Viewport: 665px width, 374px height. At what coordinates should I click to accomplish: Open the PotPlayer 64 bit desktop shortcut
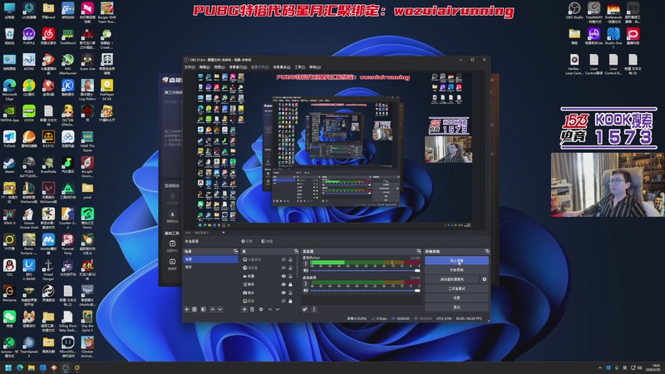click(x=107, y=90)
